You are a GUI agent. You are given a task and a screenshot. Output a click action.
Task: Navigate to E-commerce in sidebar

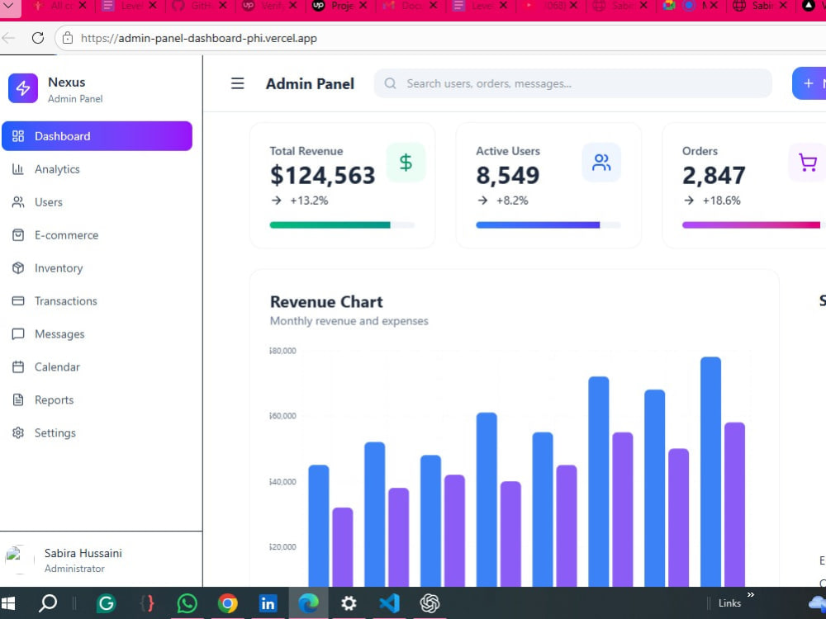click(x=97, y=234)
